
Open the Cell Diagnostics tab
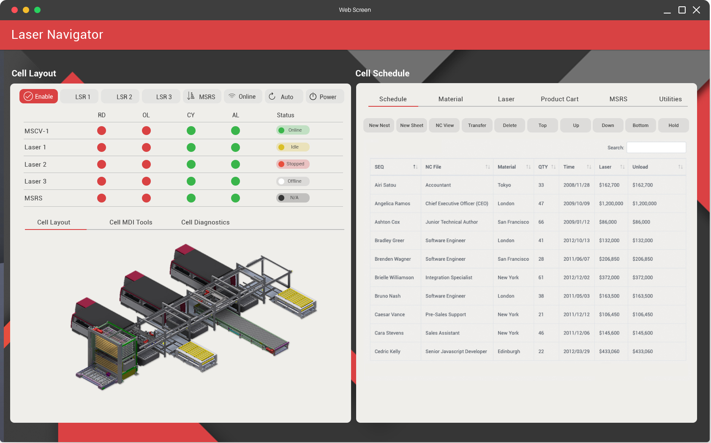point(205,222)
